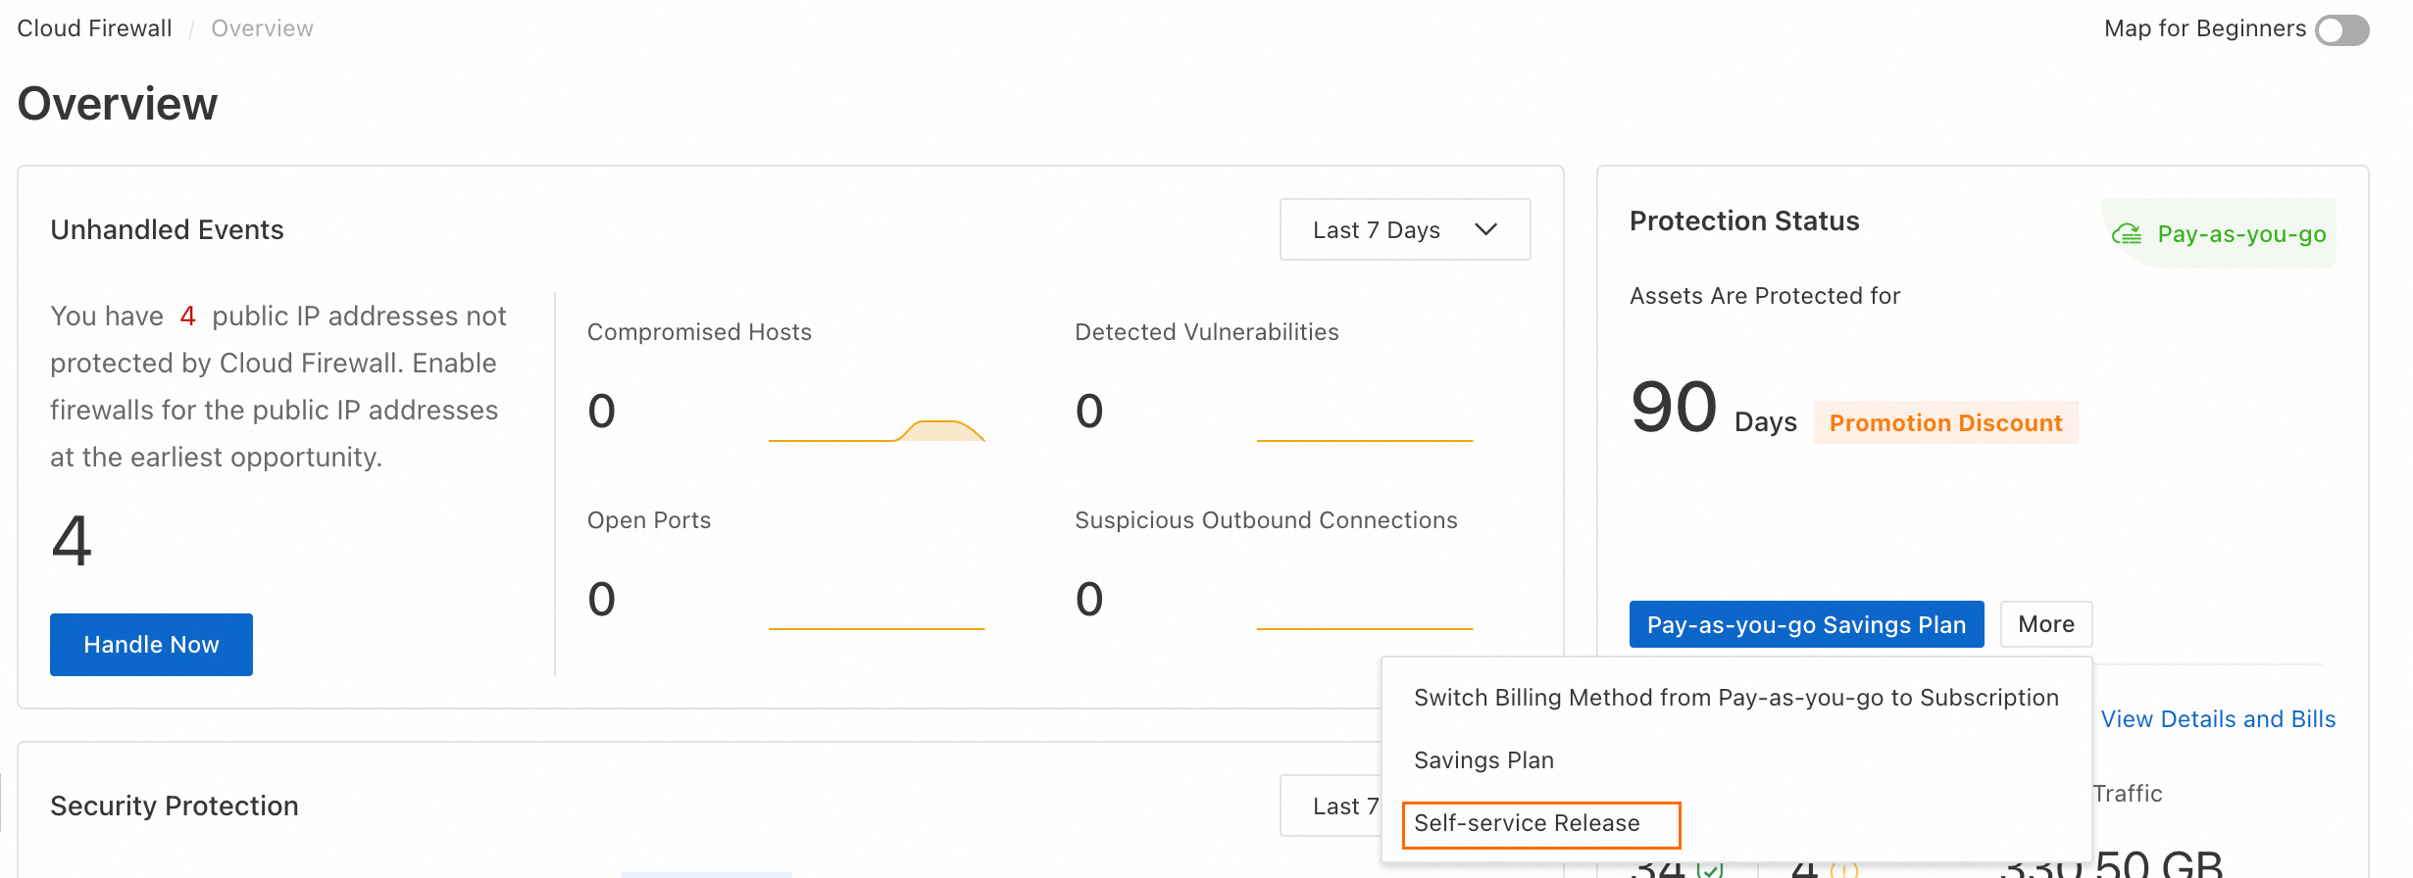This screenshot has width=2413, height=878.
Task: Click the More button in Protection Status
Action: pos(2046,624)
